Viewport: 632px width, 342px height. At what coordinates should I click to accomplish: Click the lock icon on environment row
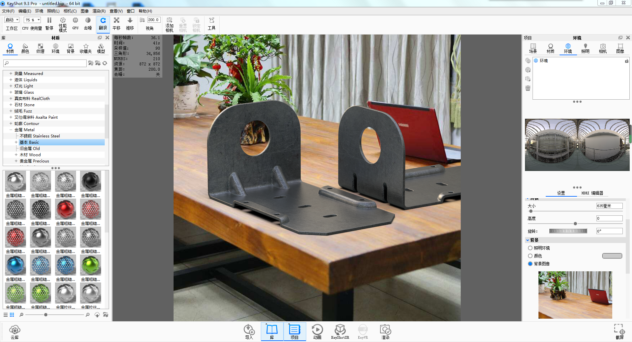point(626,61)
